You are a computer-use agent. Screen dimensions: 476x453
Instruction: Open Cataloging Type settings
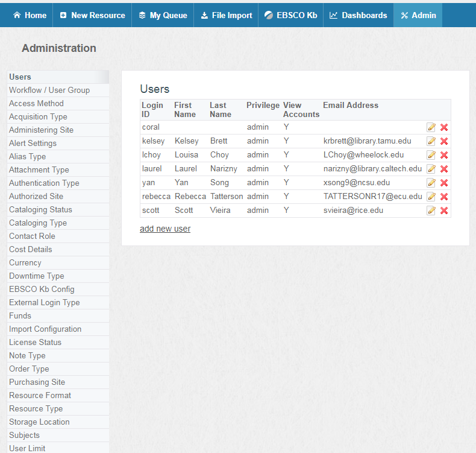pos(58,223)
